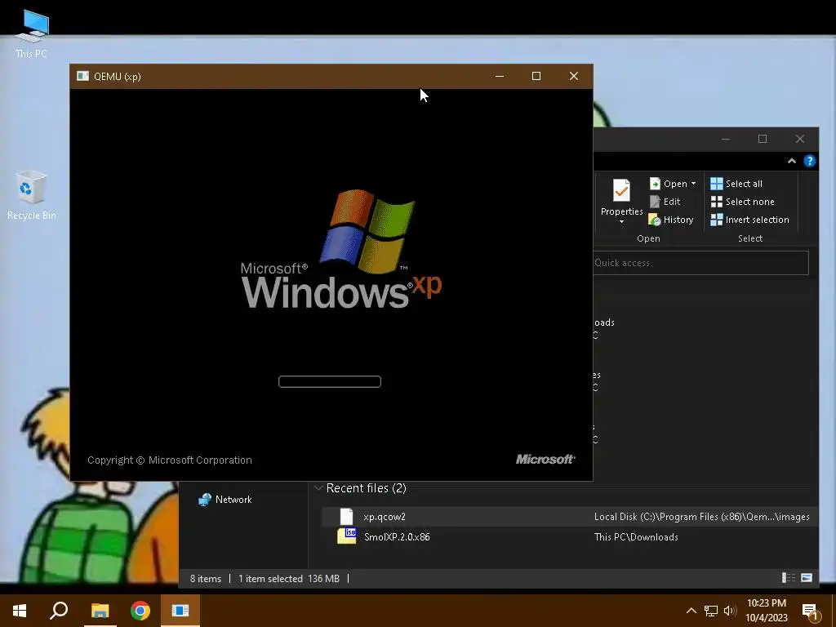Collapse the Recent files group
This screenshot has height=627, width=836.
click(x=318, y=488)
